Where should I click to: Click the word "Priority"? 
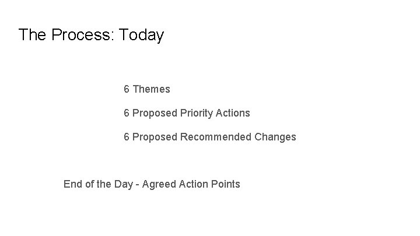pyautogui.click(x=196, y=113)
